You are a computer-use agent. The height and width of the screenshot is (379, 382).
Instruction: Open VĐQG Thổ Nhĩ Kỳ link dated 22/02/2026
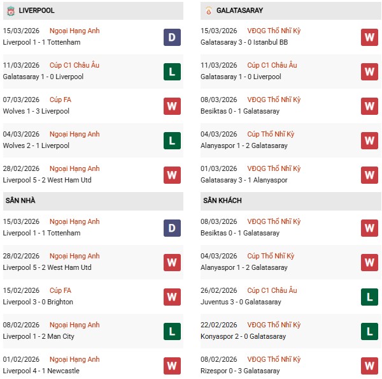tap(273, 325)
